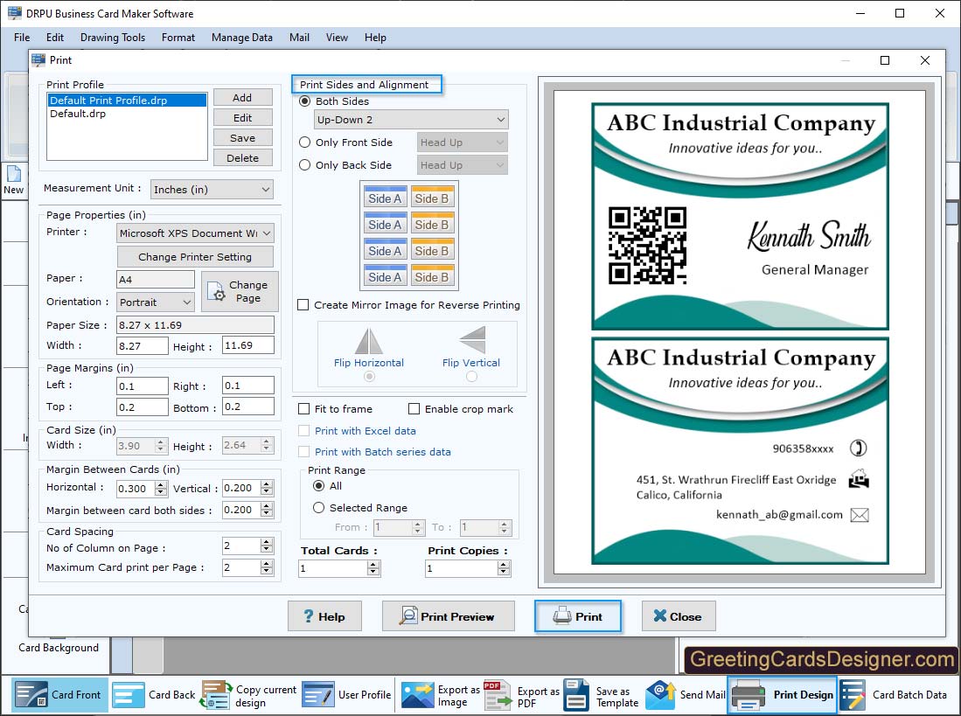961x716 pixels.
Task: Select Both Sides radio option
Action: [304, 101]
